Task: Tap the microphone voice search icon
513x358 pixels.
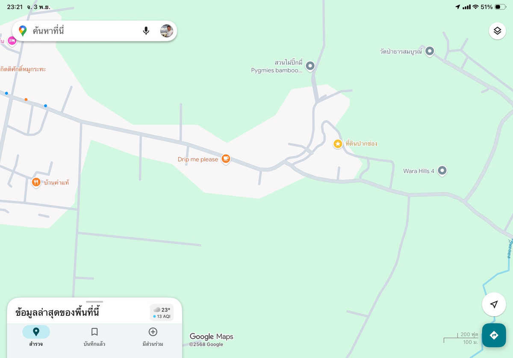Action: (x=146, y=31)
